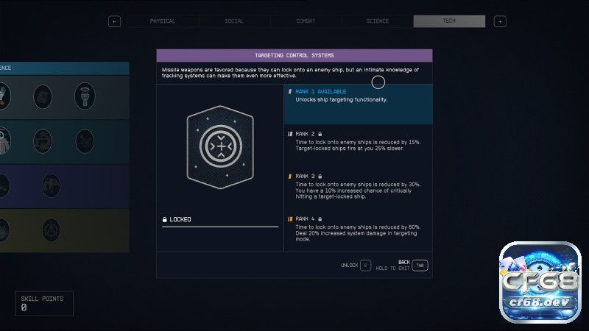Click the TAB key Back button
The image size is (589, 331).
(420, 266)
